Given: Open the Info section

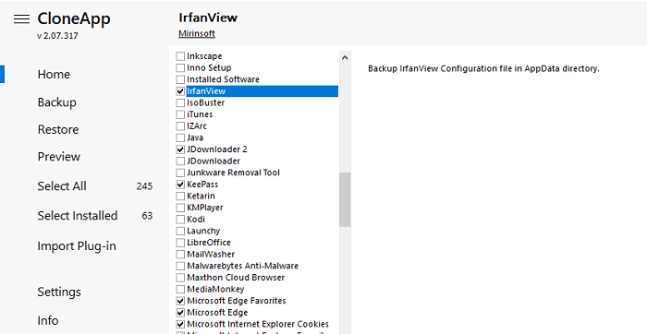Looking at the screenshot, I should (x=48, y=320).
